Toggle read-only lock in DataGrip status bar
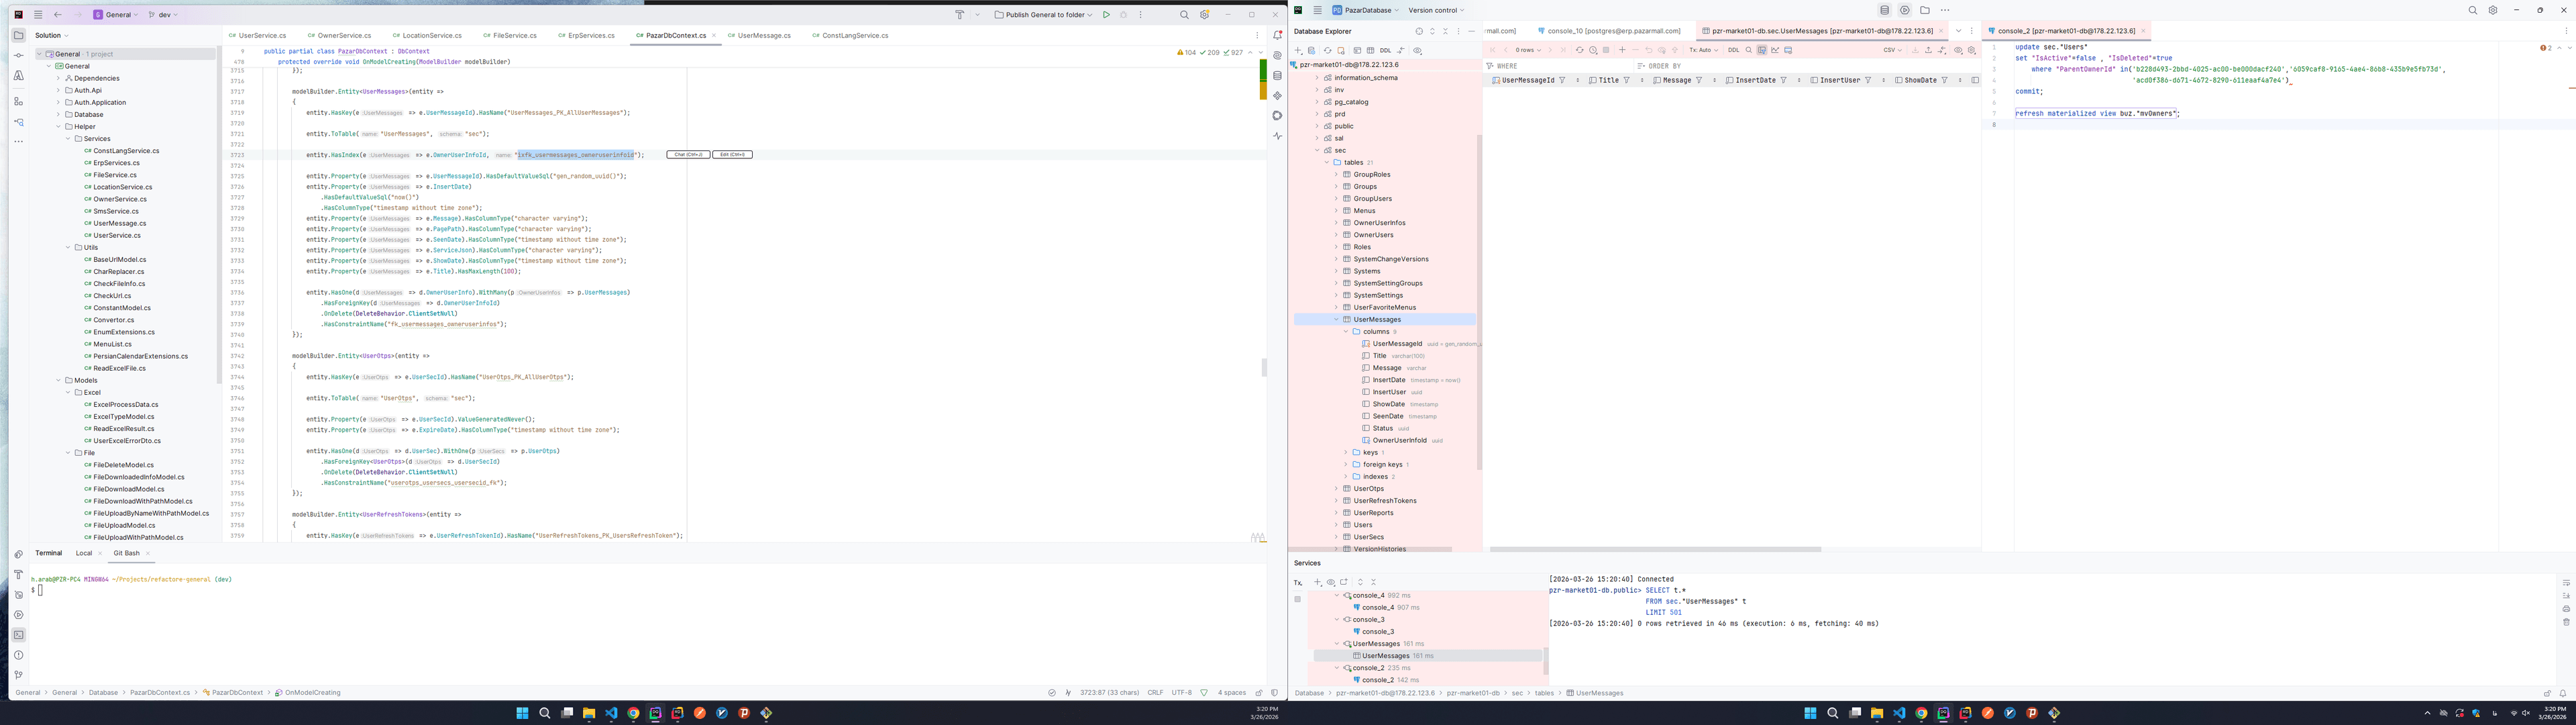 pyautogui.click(x=2547, y=693)
